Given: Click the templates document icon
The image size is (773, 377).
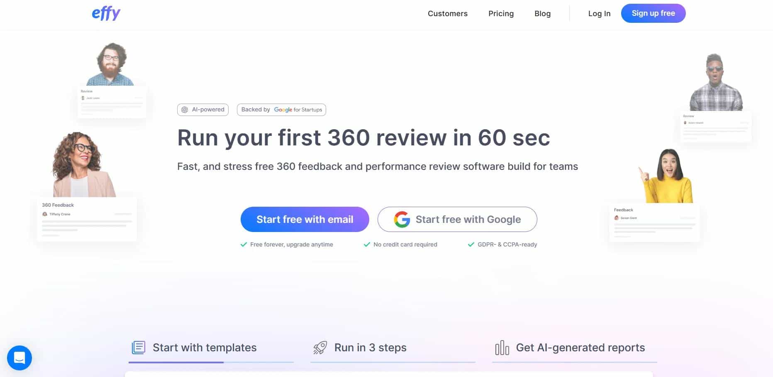Looking at the screenshot, I should (x=139, y=348).
